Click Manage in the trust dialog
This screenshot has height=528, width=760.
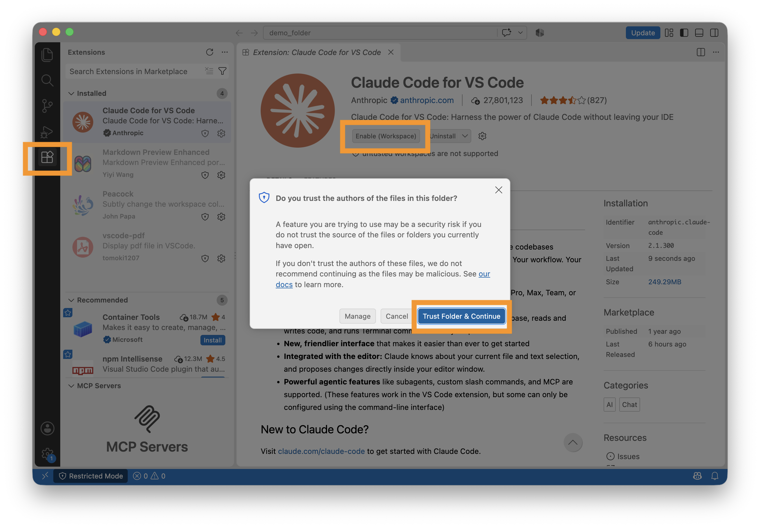click(357, 316)
